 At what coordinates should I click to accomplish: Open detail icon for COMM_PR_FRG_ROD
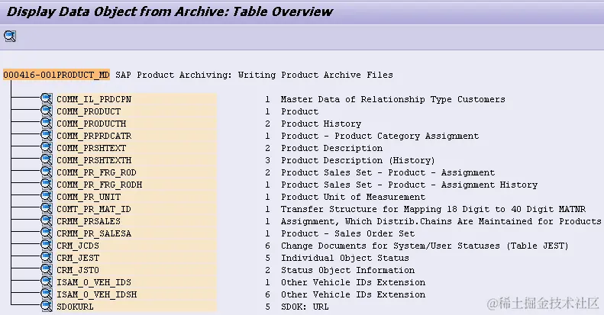47,172
